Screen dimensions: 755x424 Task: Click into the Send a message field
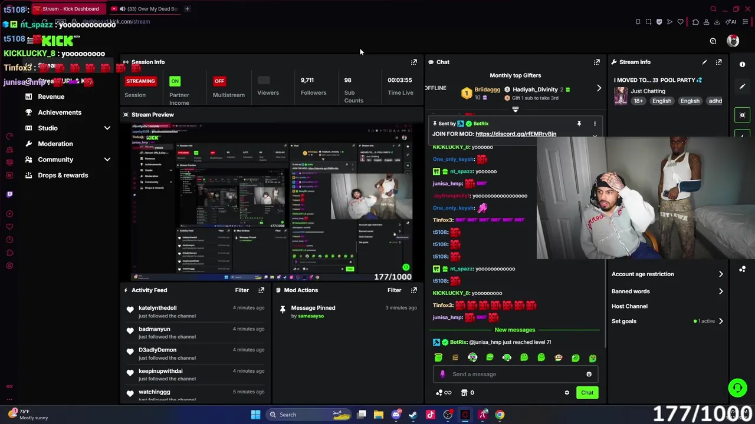pos(516,374)
